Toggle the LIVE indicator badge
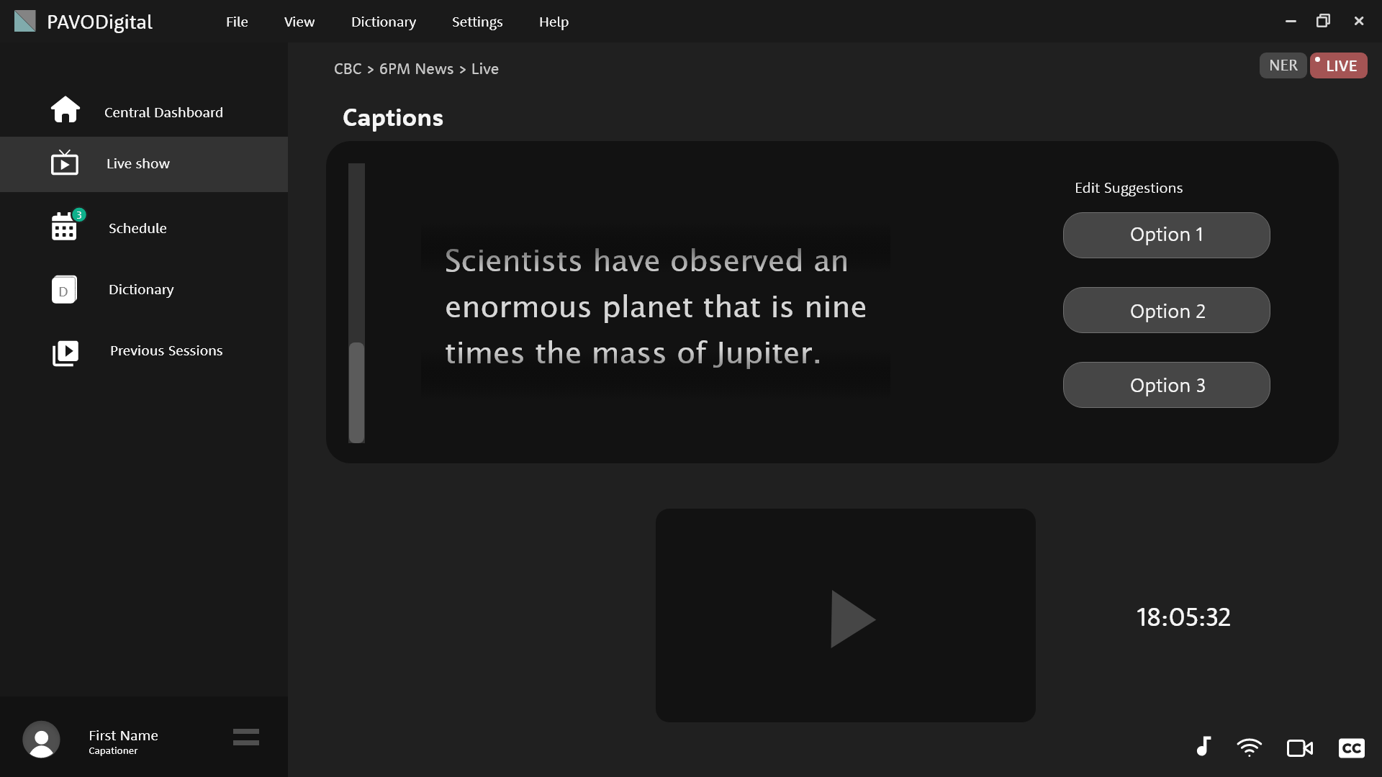 (1338, 65)
